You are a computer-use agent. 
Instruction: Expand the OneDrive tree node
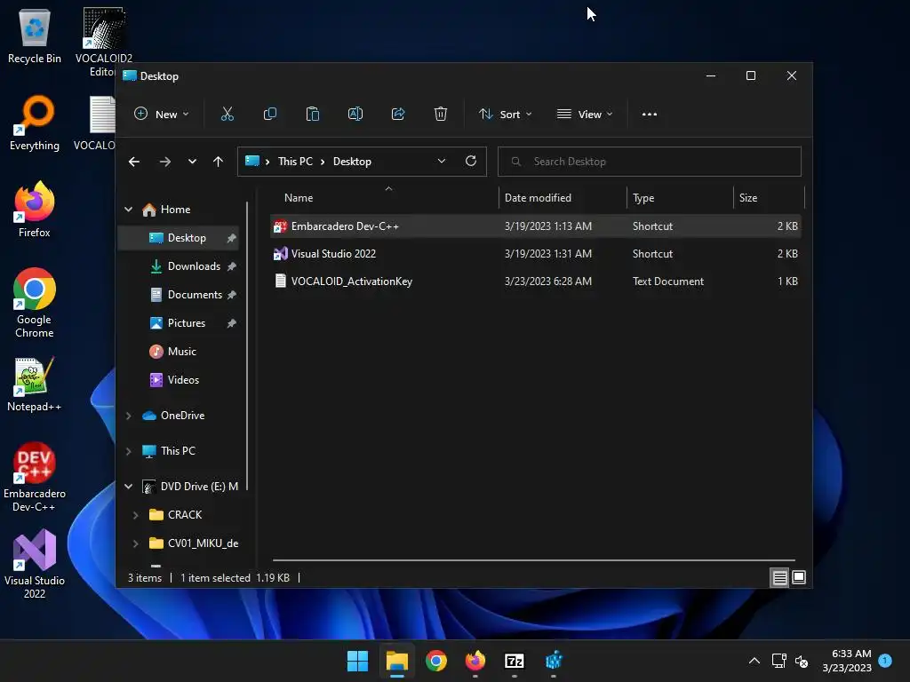click(x=128, y=416)
